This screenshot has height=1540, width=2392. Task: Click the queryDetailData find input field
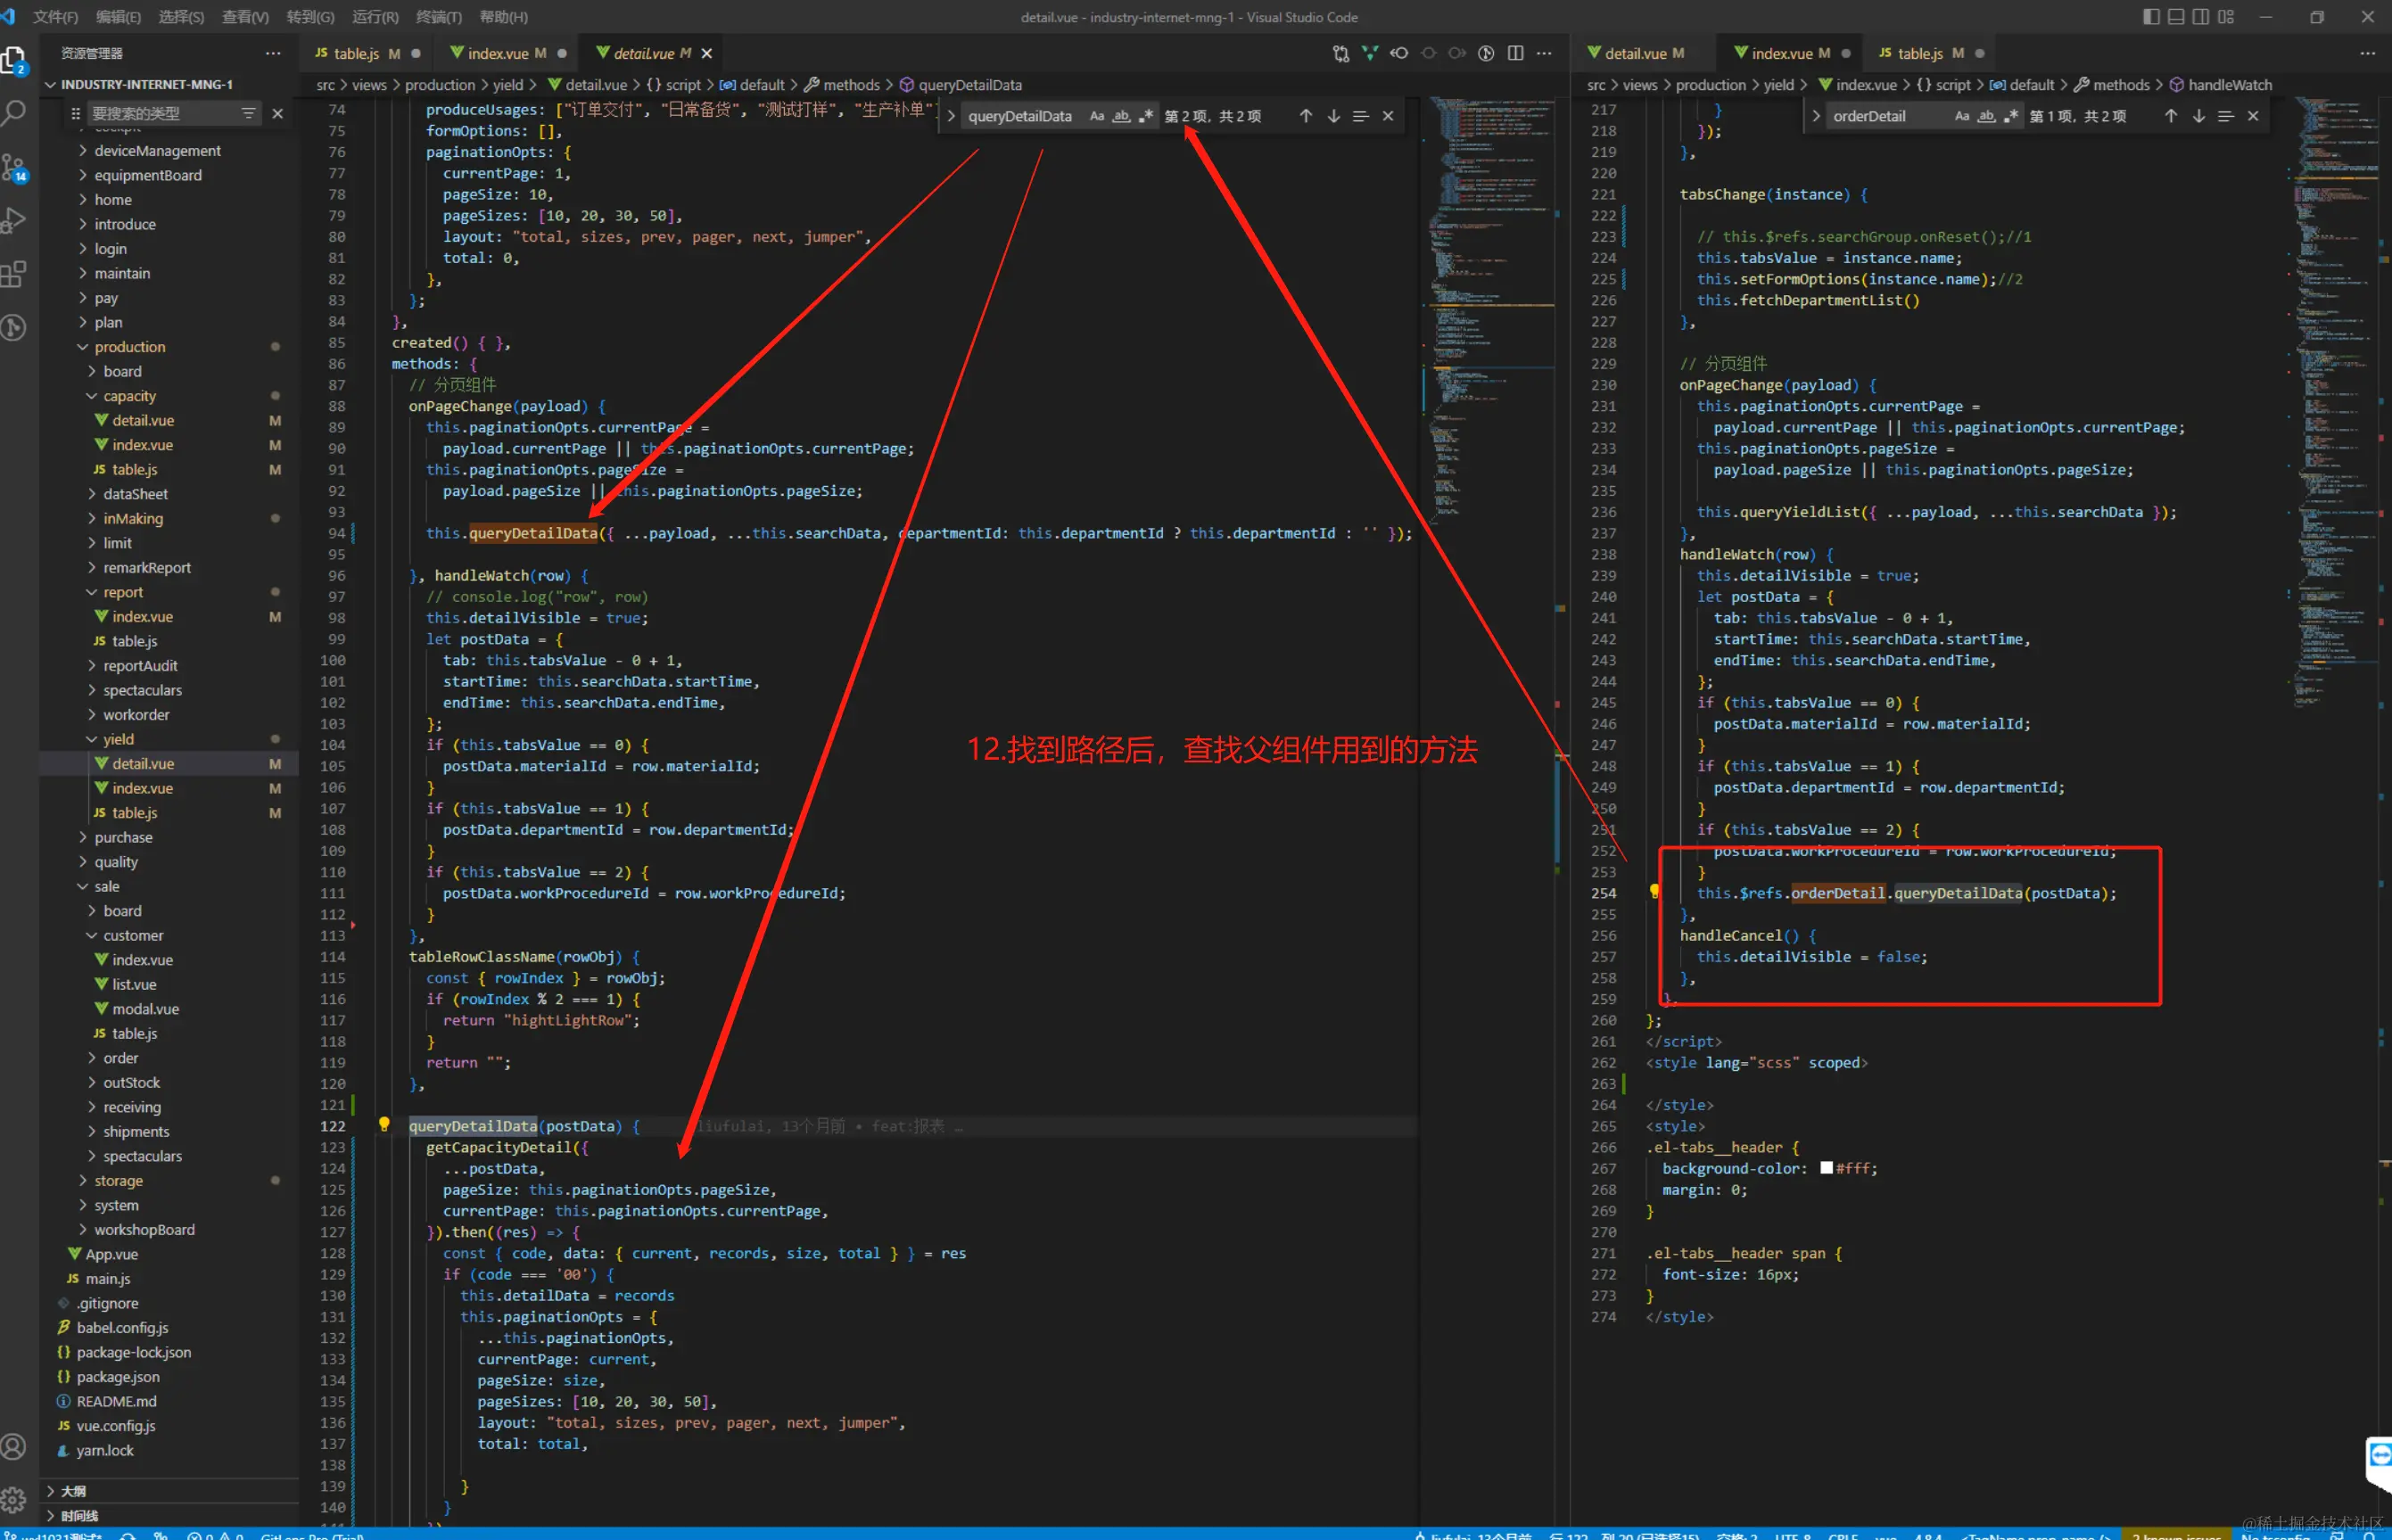tap(1020, 116)
